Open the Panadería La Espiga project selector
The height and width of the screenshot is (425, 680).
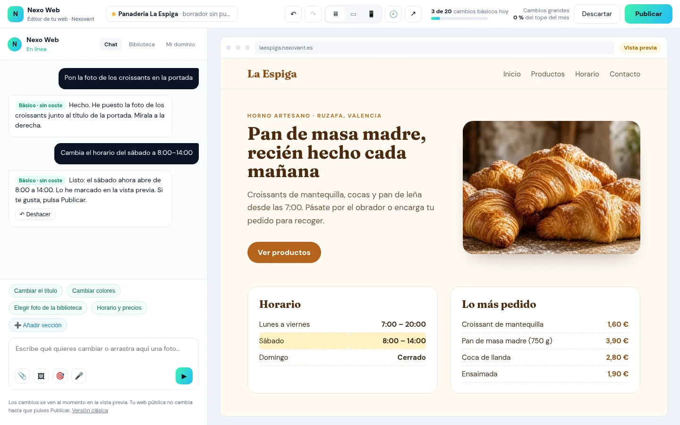172,14
